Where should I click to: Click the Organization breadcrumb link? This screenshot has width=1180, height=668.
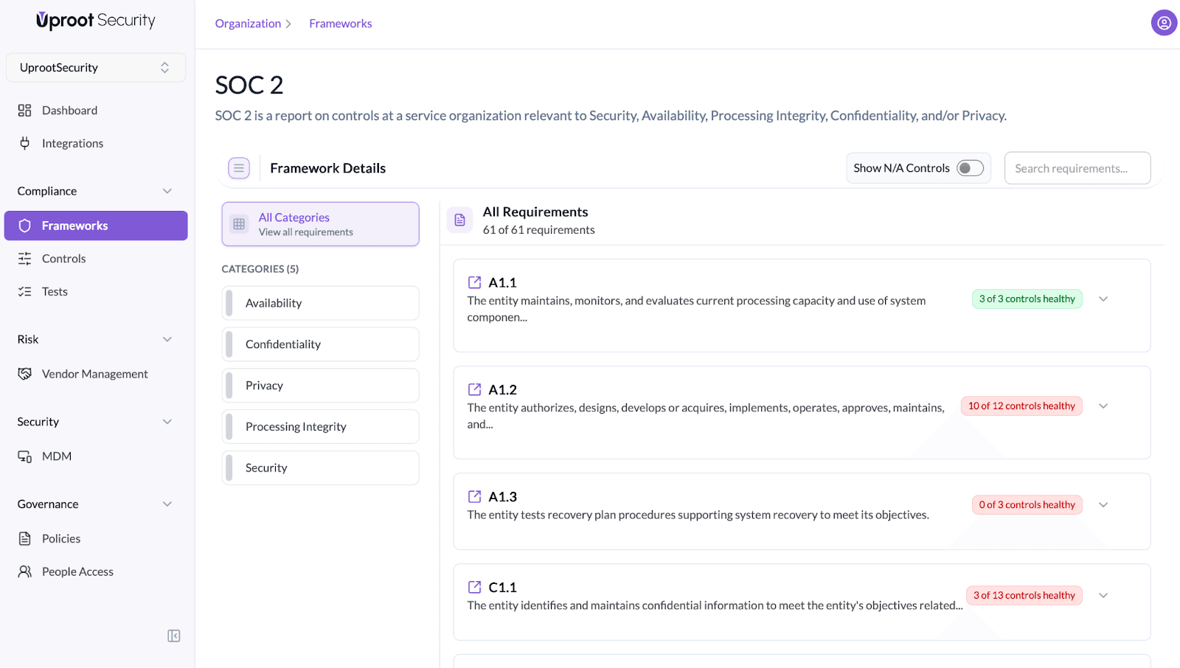248,24
